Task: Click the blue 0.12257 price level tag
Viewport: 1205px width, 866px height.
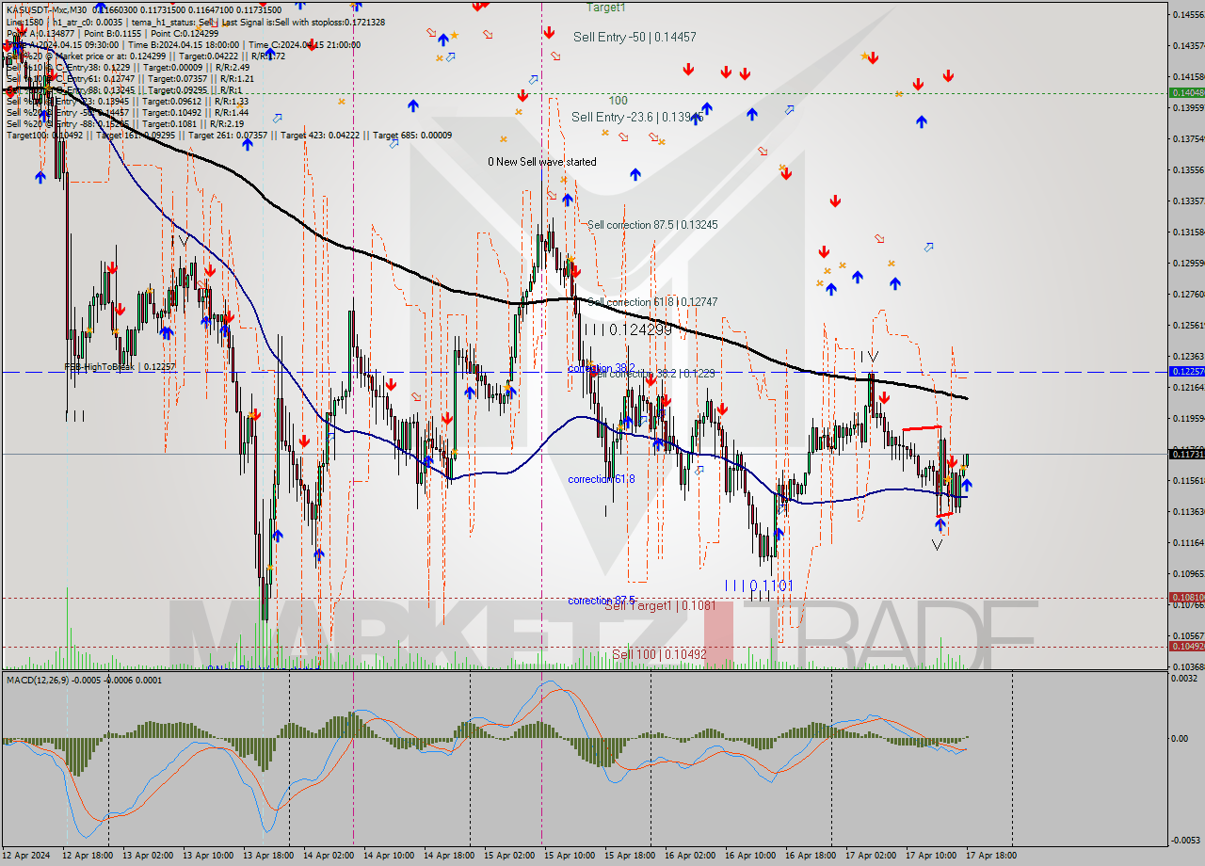Action: (x=1185, y=372)
